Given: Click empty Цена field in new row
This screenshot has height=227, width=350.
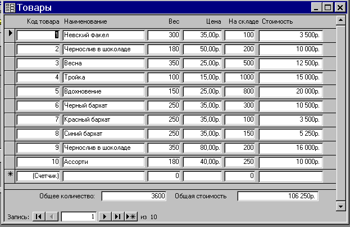Looking at the screenshot, I should pyautogui.click(x=202, y=176).
